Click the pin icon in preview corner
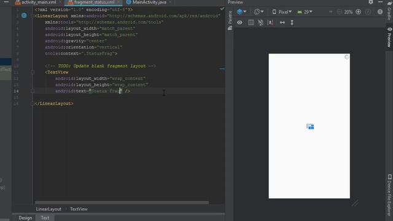 click(x=346, y=57)
